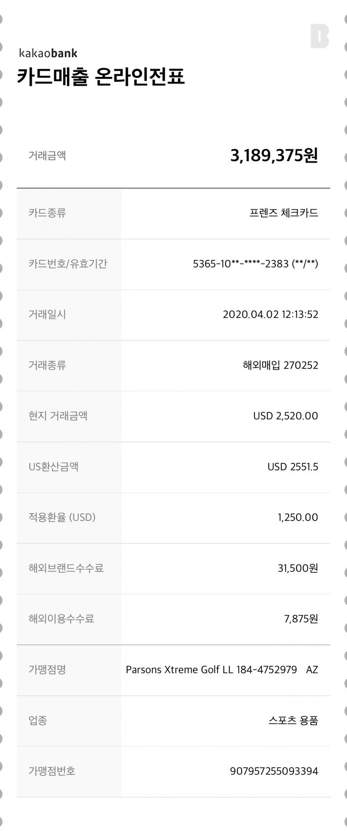Click the 해외매입 270252 transaction type
Viewport: 347px width, 831px height.
(280, 365)
